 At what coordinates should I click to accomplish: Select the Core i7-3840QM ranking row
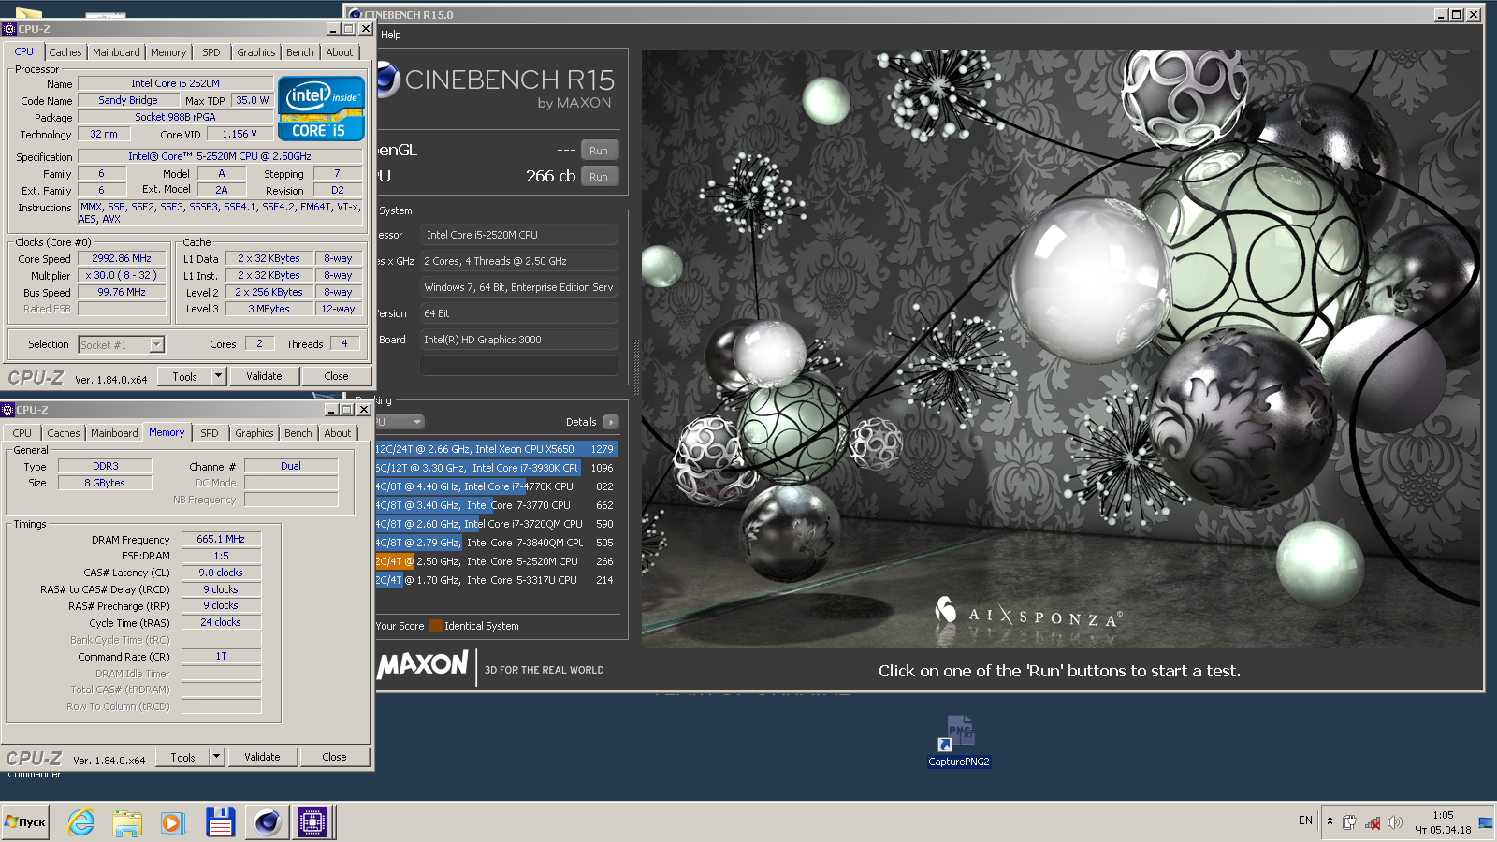(x=496, y=543)
